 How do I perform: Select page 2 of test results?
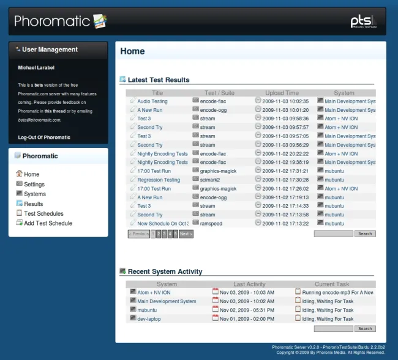[x=159, y=234]
